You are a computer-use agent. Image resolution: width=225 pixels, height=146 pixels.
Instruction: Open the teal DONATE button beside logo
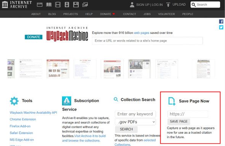click(x=34, y=37)
